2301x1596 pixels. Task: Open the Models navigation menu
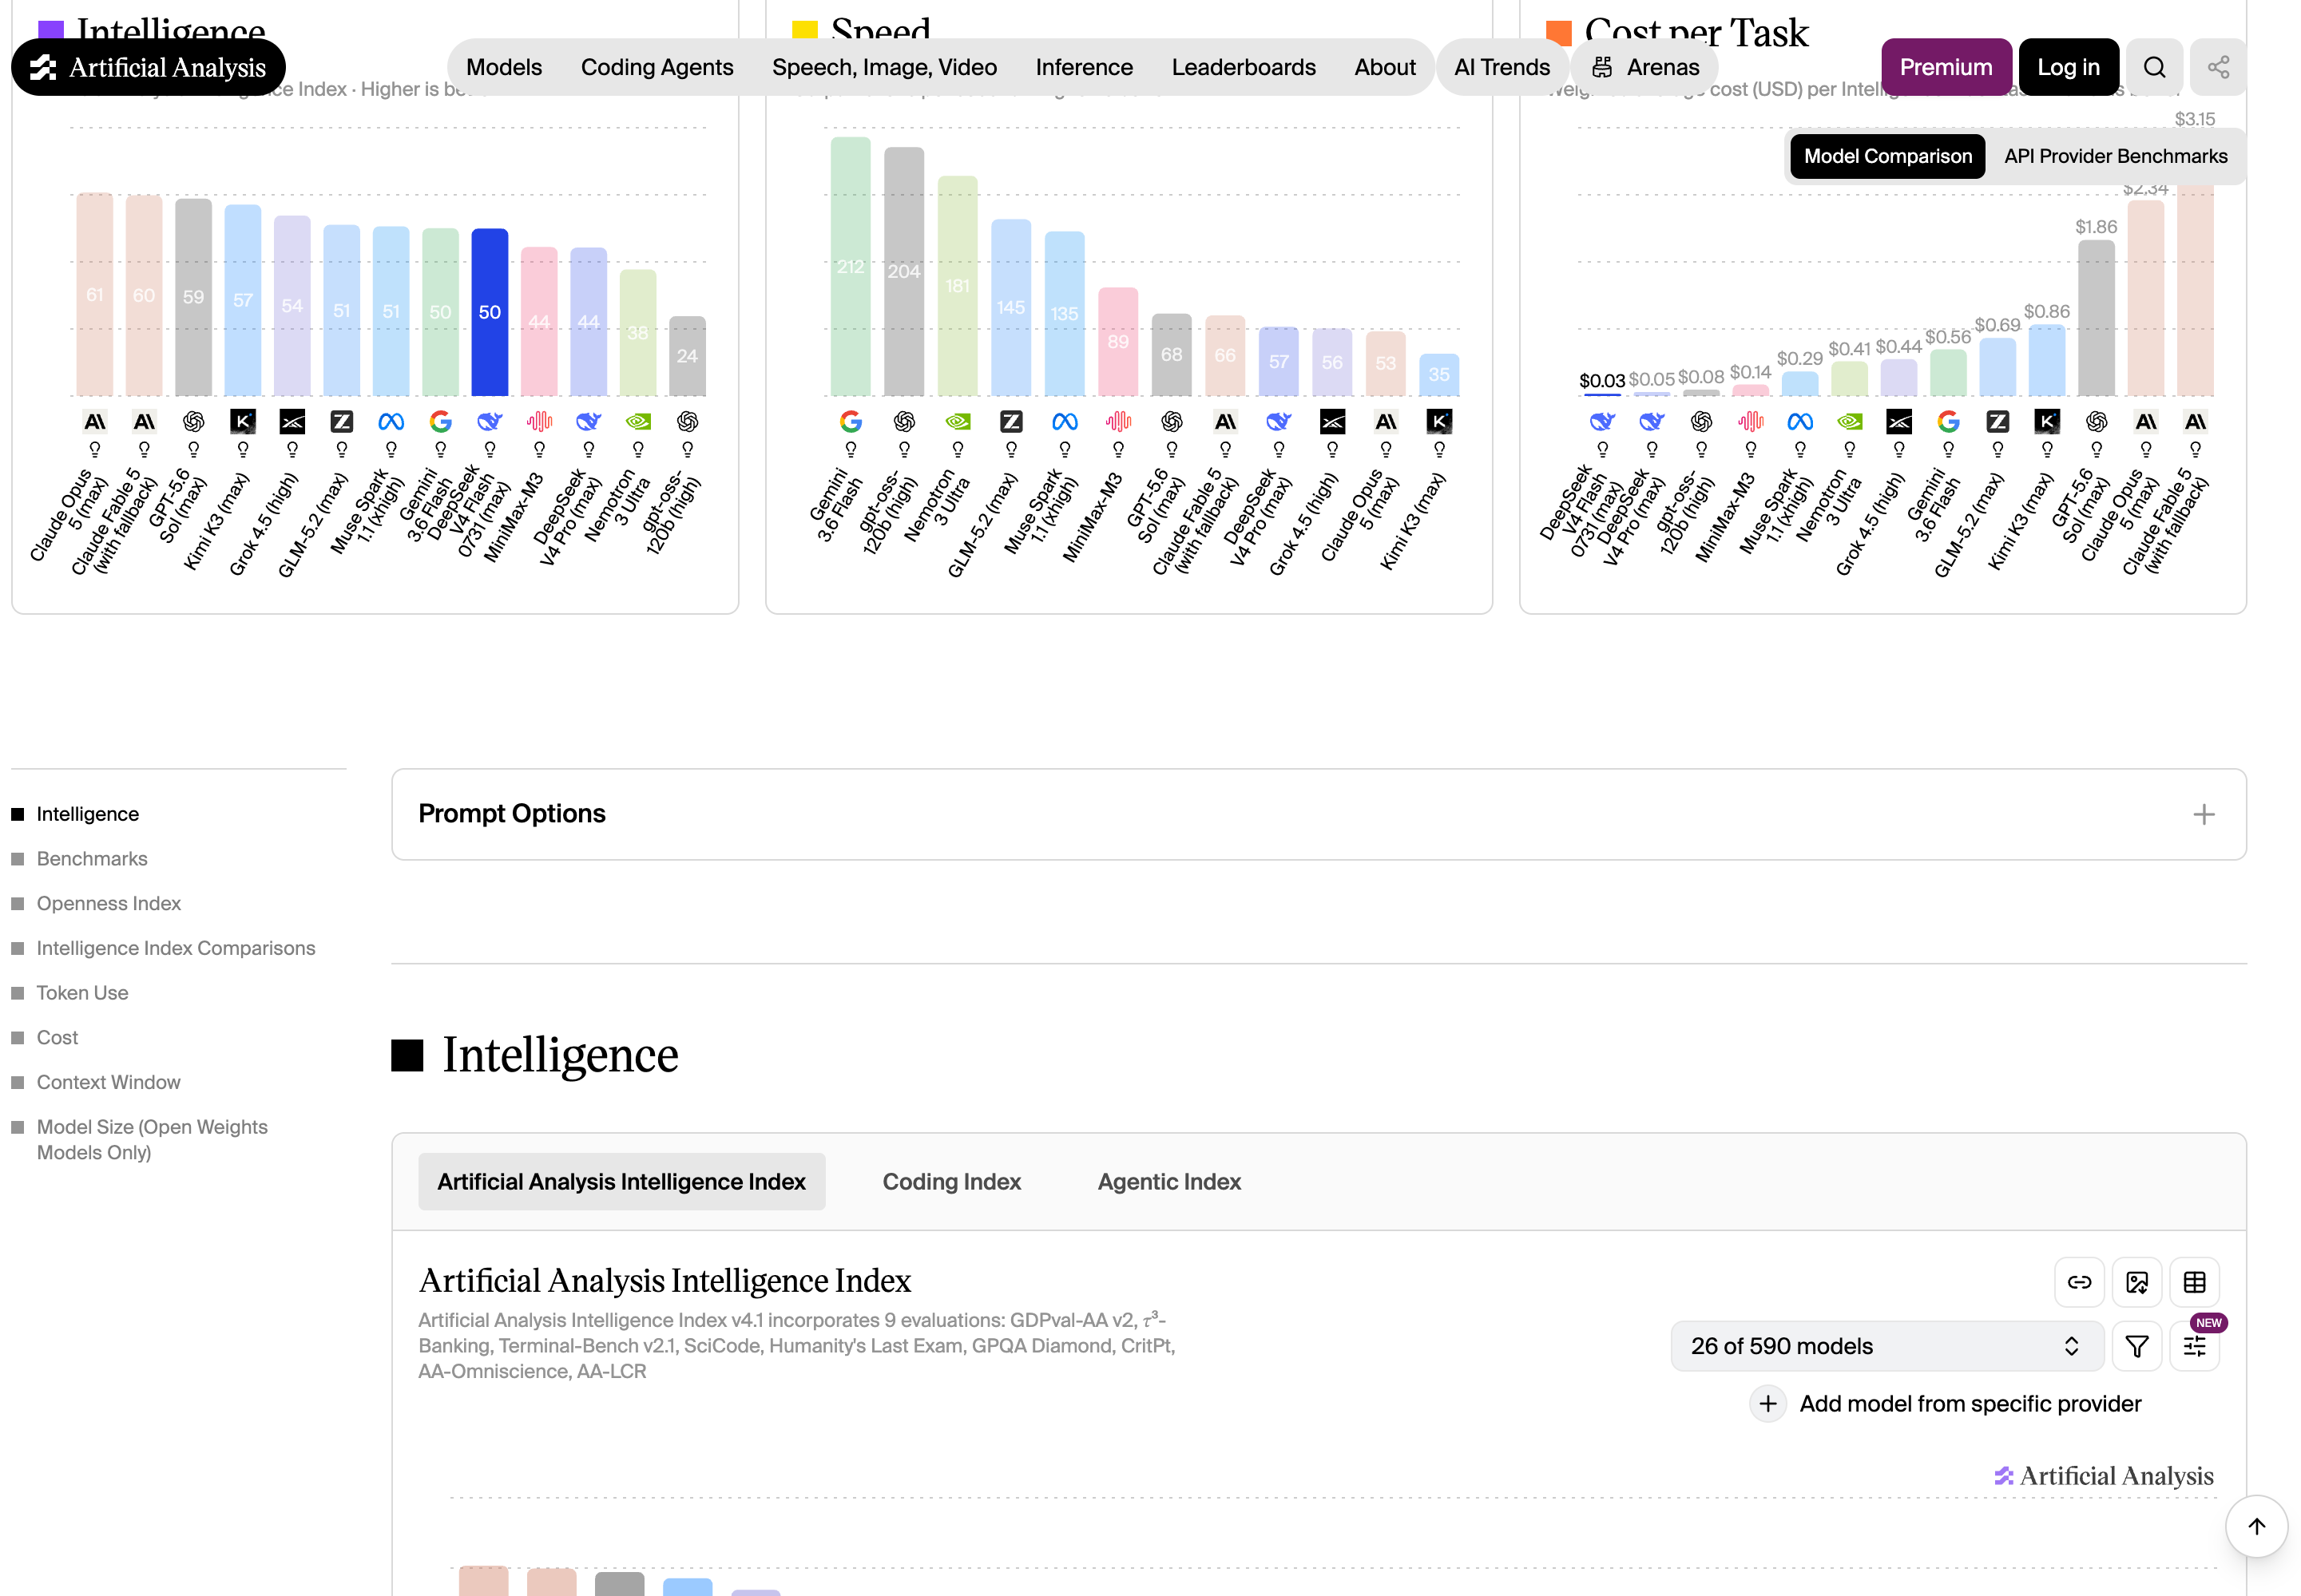coord(504,67)
